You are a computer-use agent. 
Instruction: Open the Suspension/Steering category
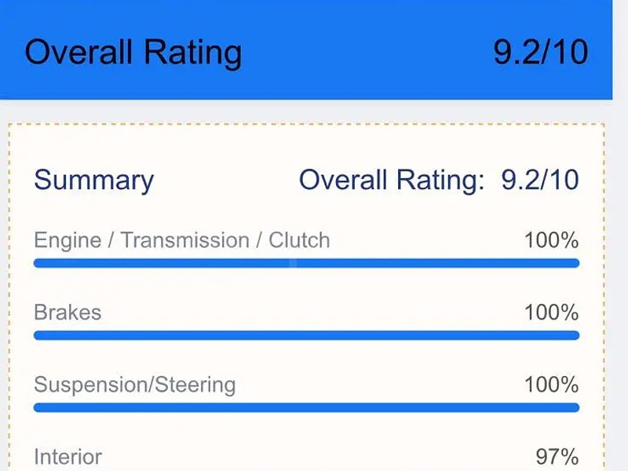[134, 385]
